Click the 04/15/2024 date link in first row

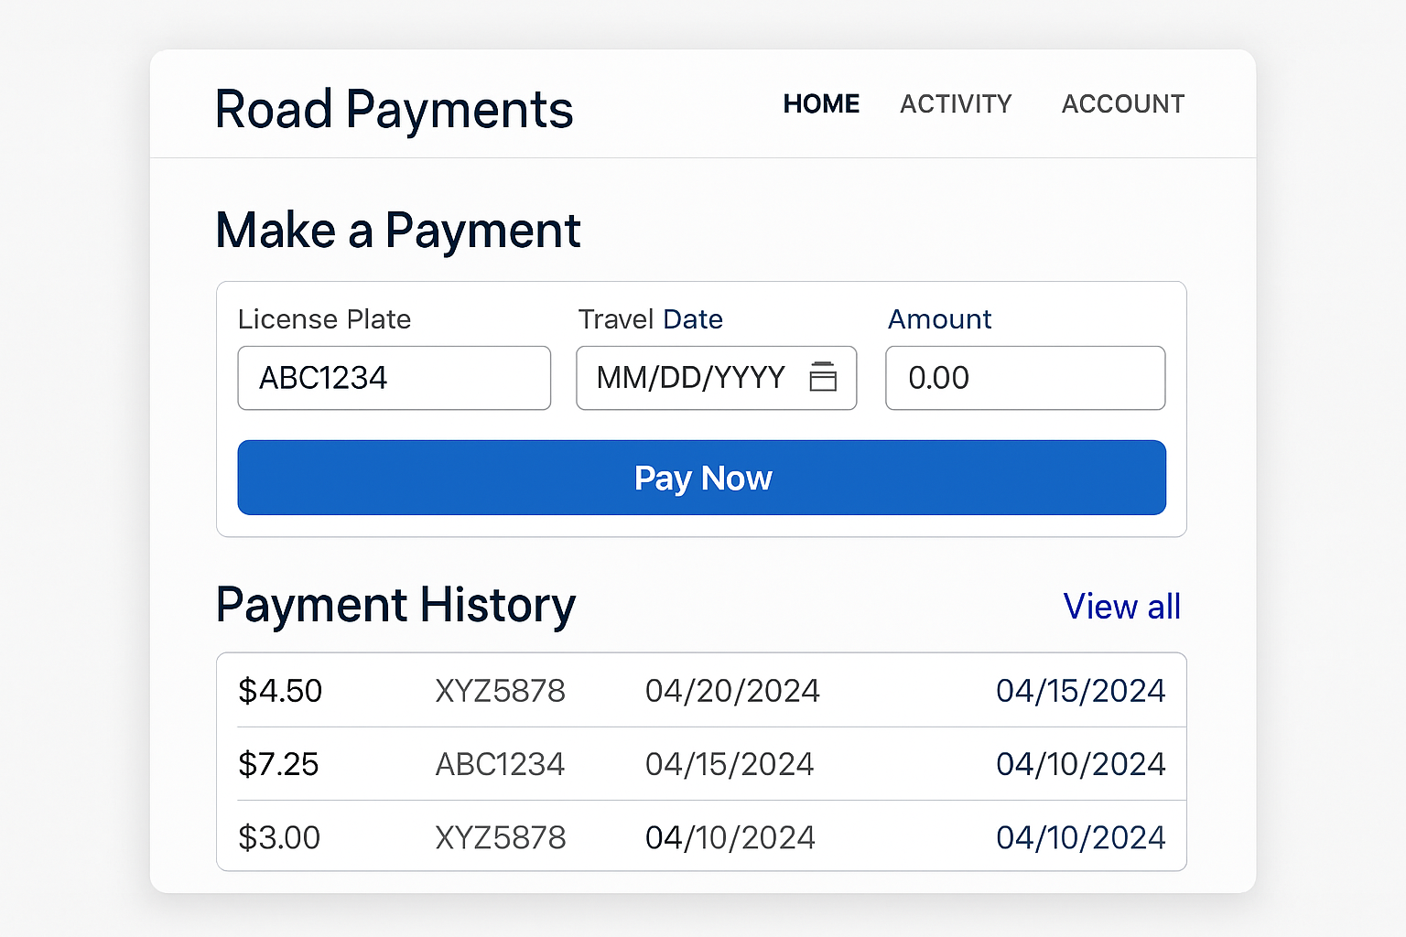pyautogui.click(x=1080, y=690)
